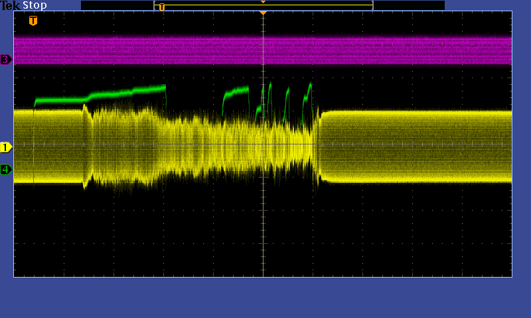Click the orange T marker inside the graticule
The height and width of the screenshot is (318, 531).
click(33, 21)
